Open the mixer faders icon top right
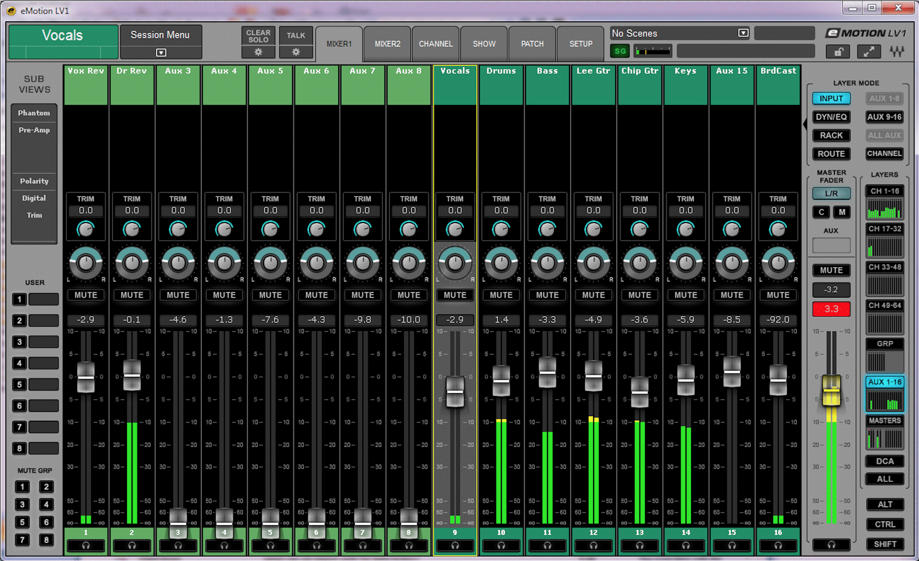 (x=897, y=52)
